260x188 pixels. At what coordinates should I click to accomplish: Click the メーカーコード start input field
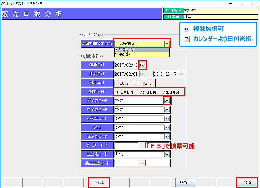(x=126, y=145)
